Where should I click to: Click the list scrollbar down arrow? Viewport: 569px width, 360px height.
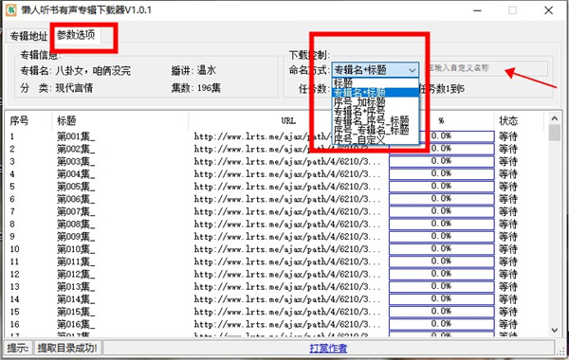click(x=554, y=330)
